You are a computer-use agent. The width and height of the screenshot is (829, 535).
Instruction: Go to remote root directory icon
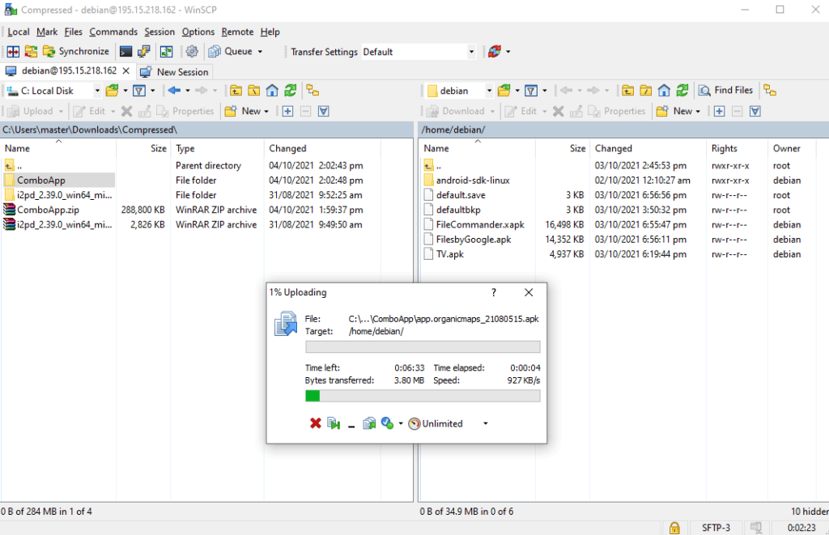click(x=645, y=91)
